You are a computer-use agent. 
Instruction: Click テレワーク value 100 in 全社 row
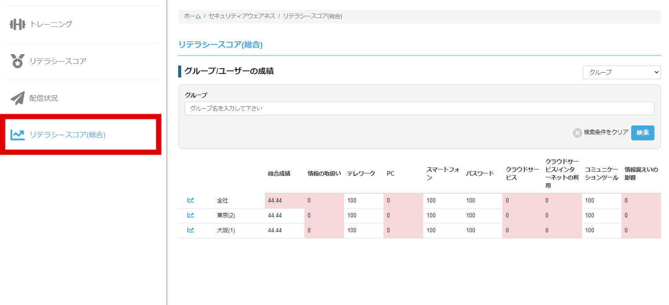coord(352,200)
